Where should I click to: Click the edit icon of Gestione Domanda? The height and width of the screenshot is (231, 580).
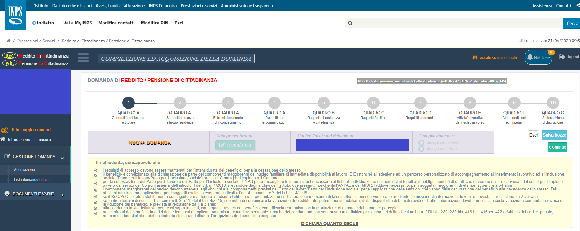7,156
